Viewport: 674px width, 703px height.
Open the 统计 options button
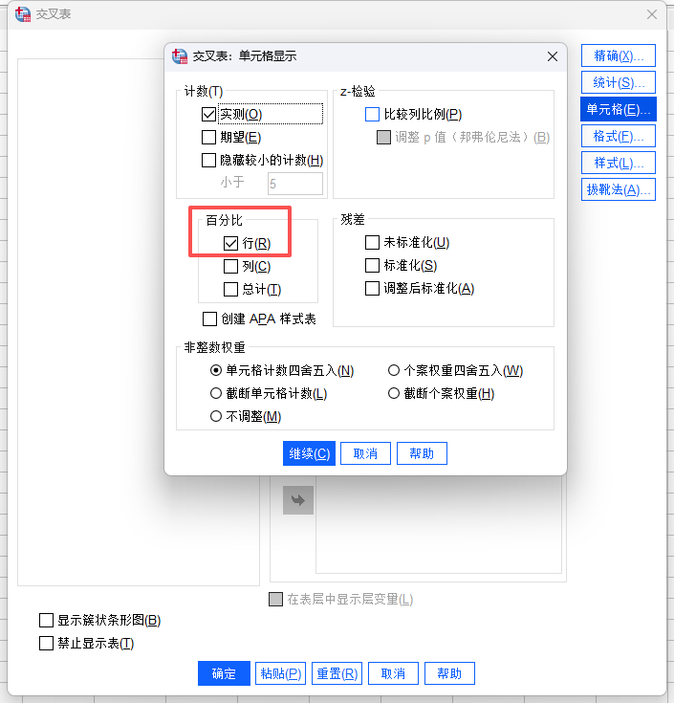618,82
